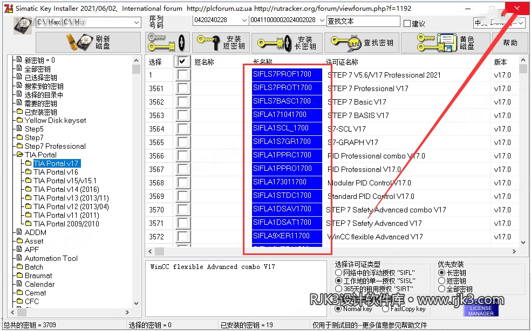Click the 长名称 column header
This screenshot has width=531, height=331.
(263, 62)
